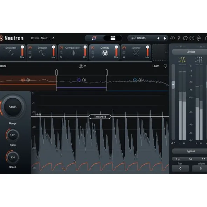This screenshot has width=207, height=207.
Task: Click the input gain fader handle
Action: [x=173, y=85]
